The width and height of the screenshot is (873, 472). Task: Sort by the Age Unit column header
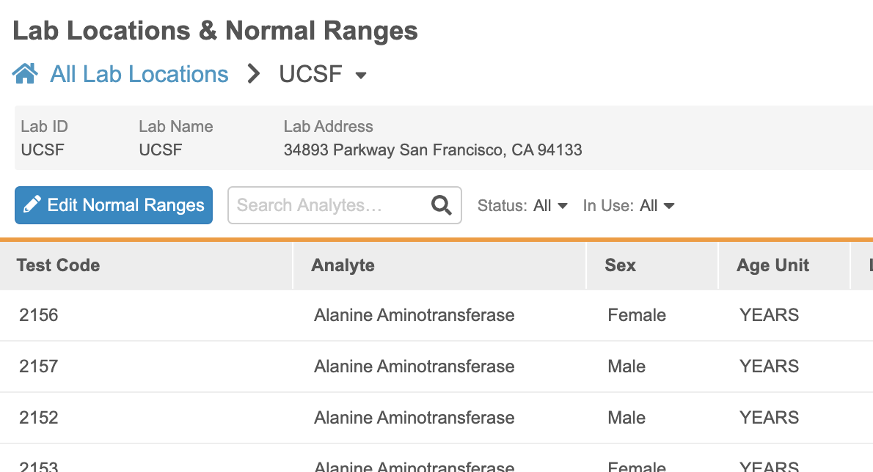[x=772, y=265]
